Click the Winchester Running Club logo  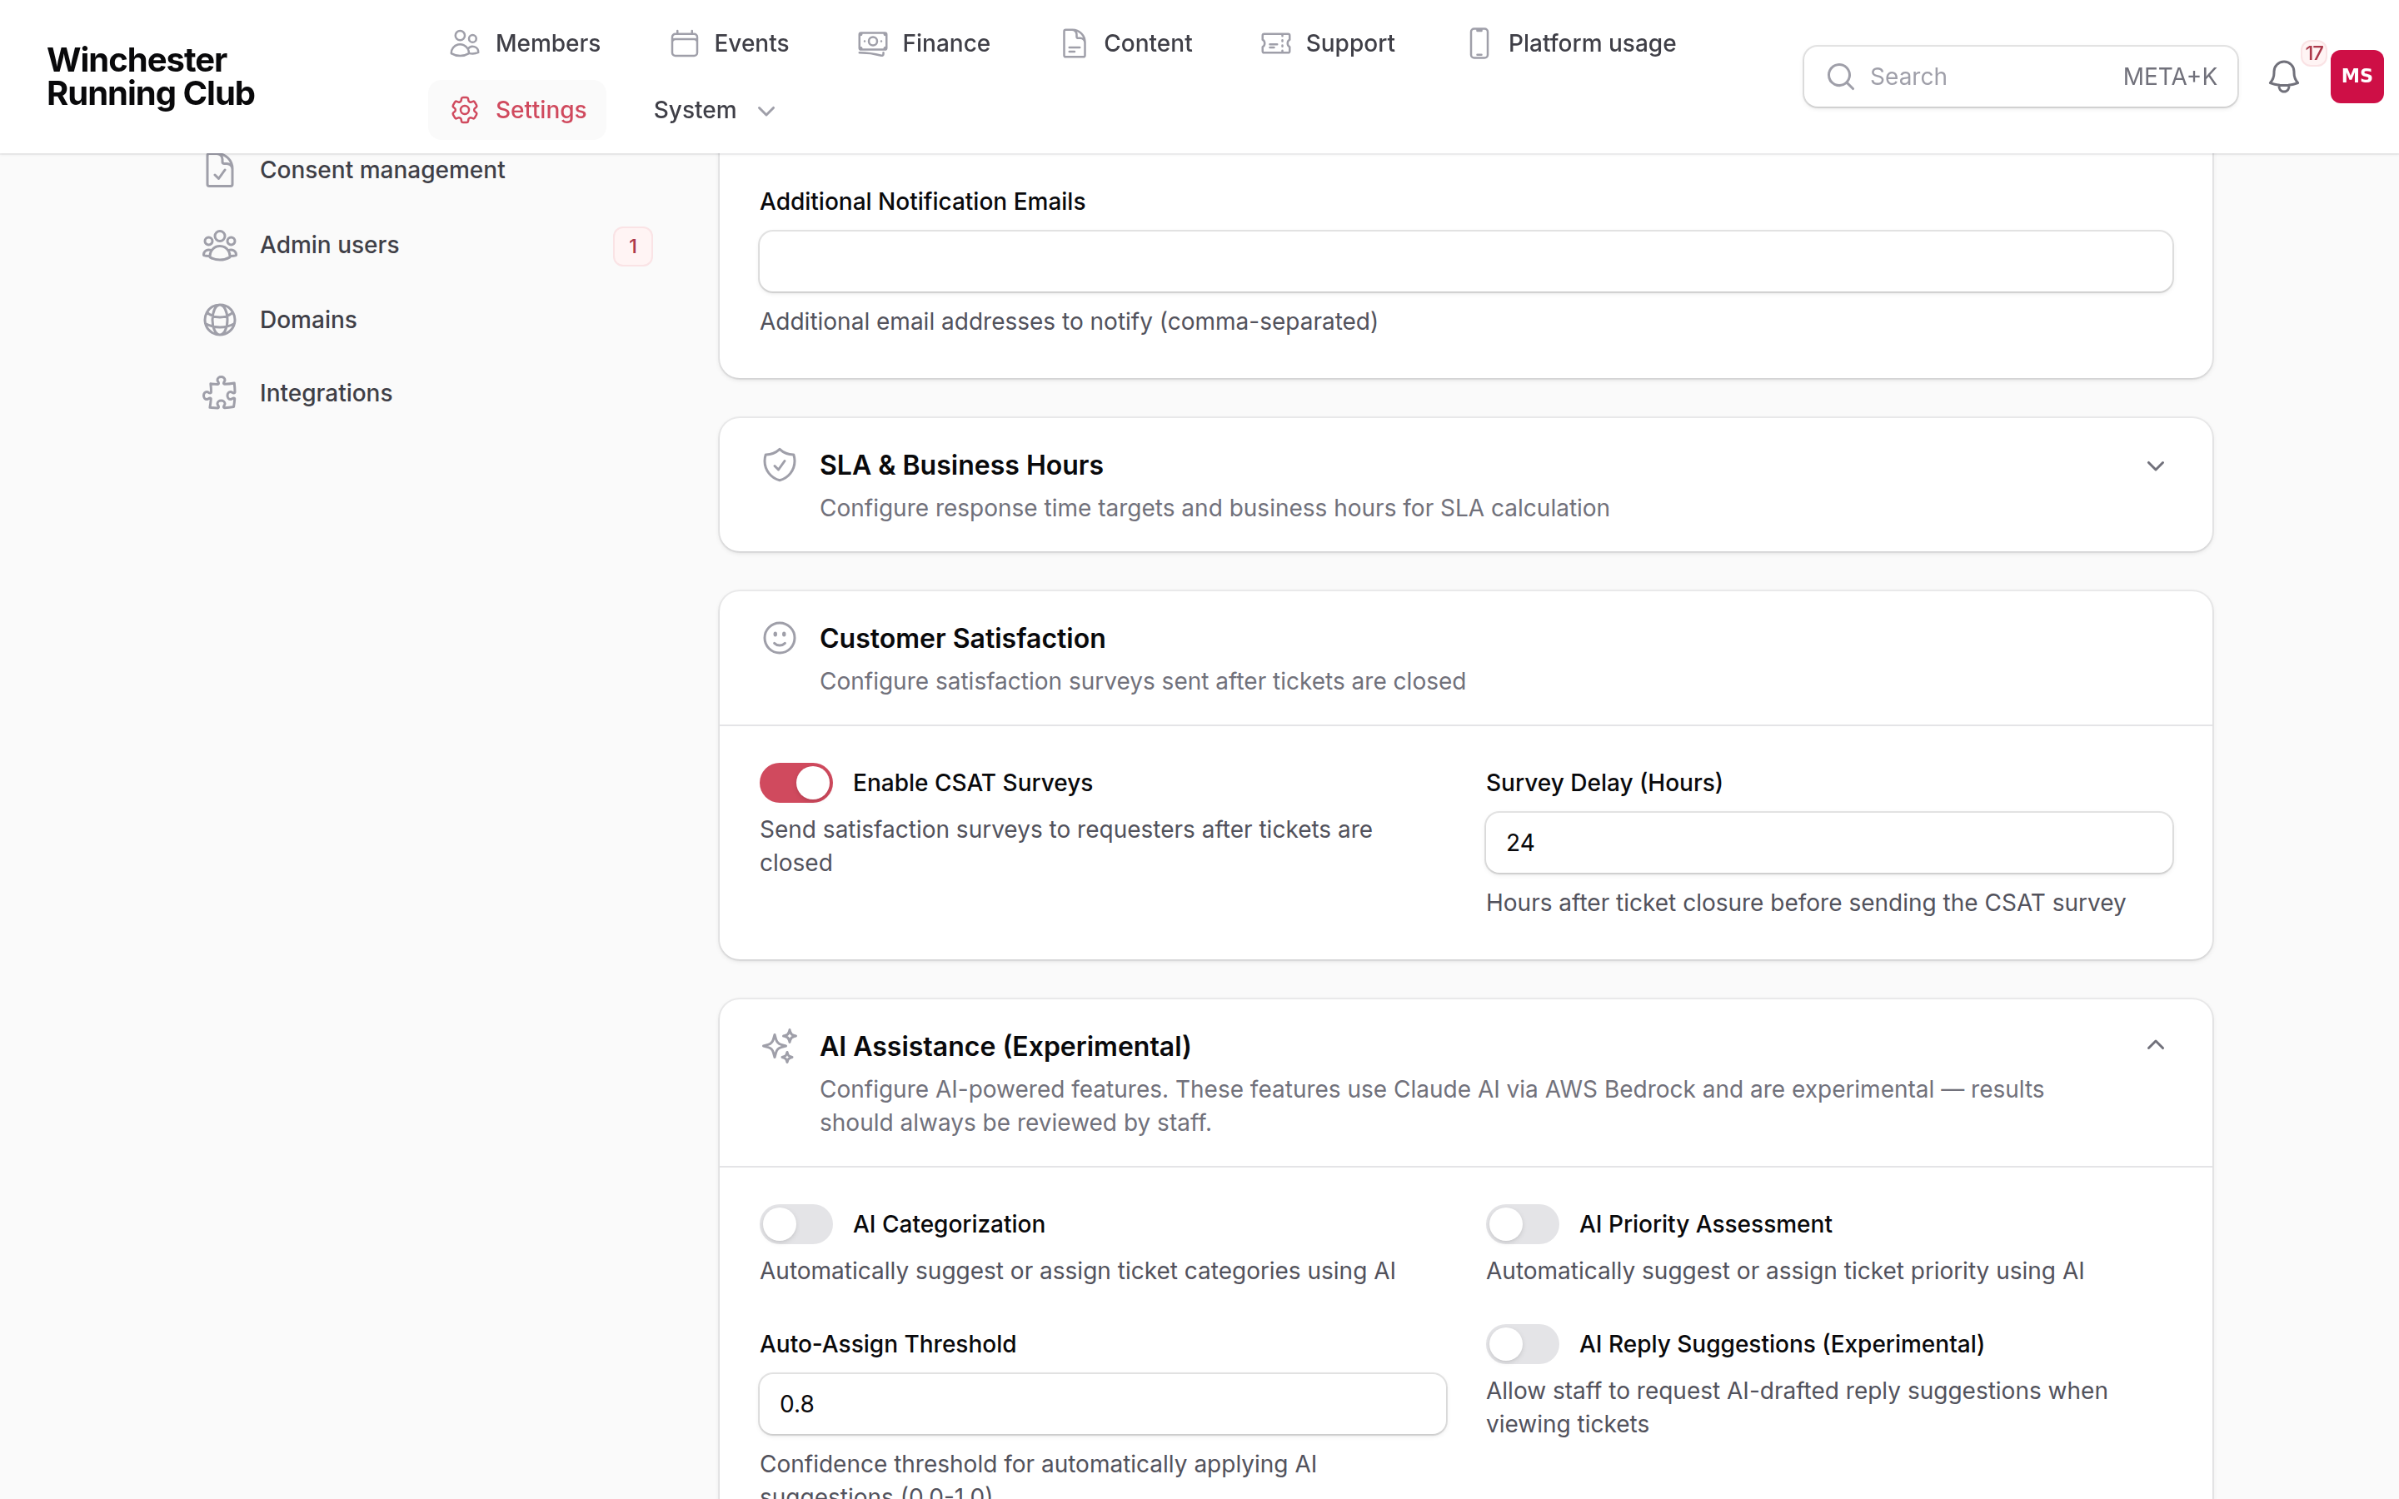click(x=151, y=77)
